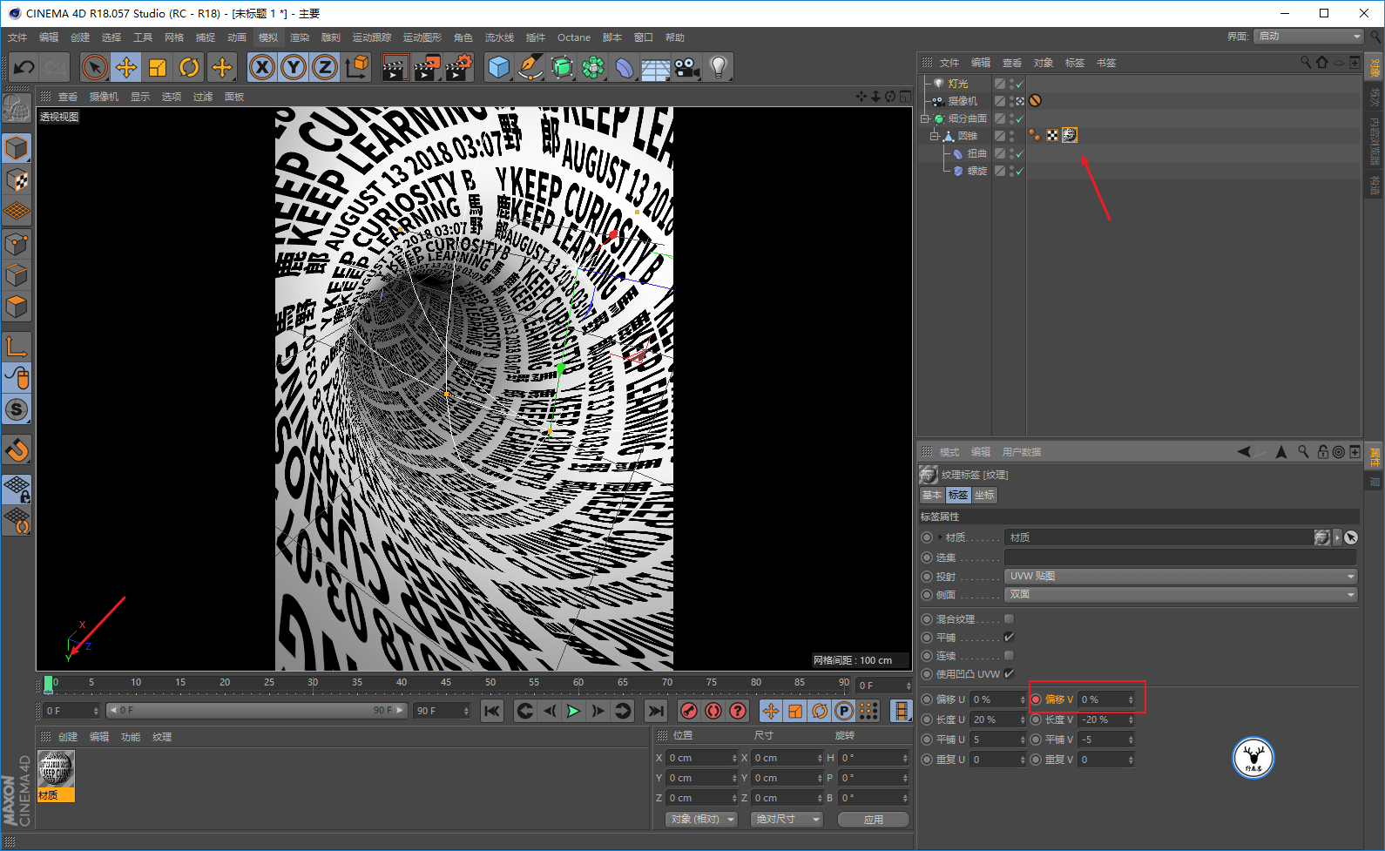
Task: Toggle the X axis lock
Action: pyautogui.click(x=262, y=67)
